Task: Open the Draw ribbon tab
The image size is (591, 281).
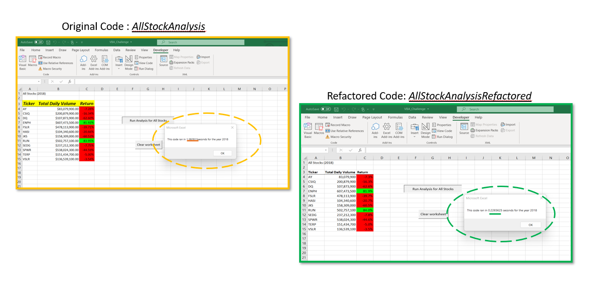Action: [x=62, y=50]
